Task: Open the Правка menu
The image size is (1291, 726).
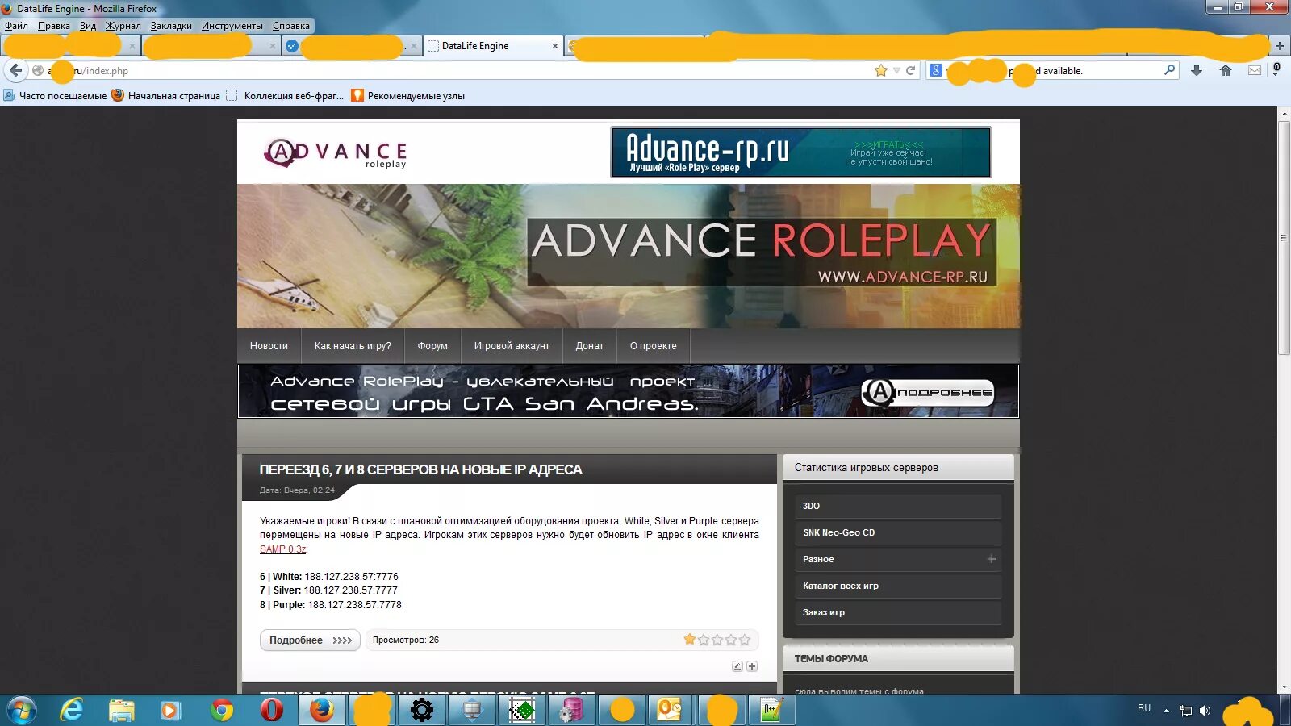Action: pos(54,26)
